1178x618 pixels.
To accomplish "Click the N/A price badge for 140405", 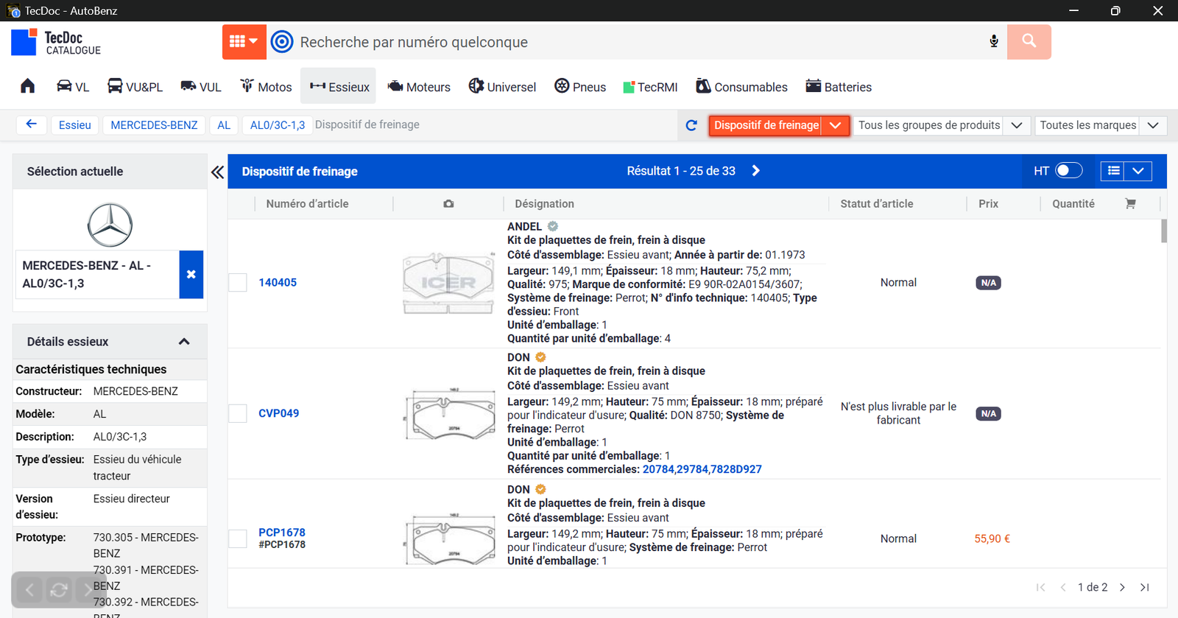I will (x=988, y=283).
